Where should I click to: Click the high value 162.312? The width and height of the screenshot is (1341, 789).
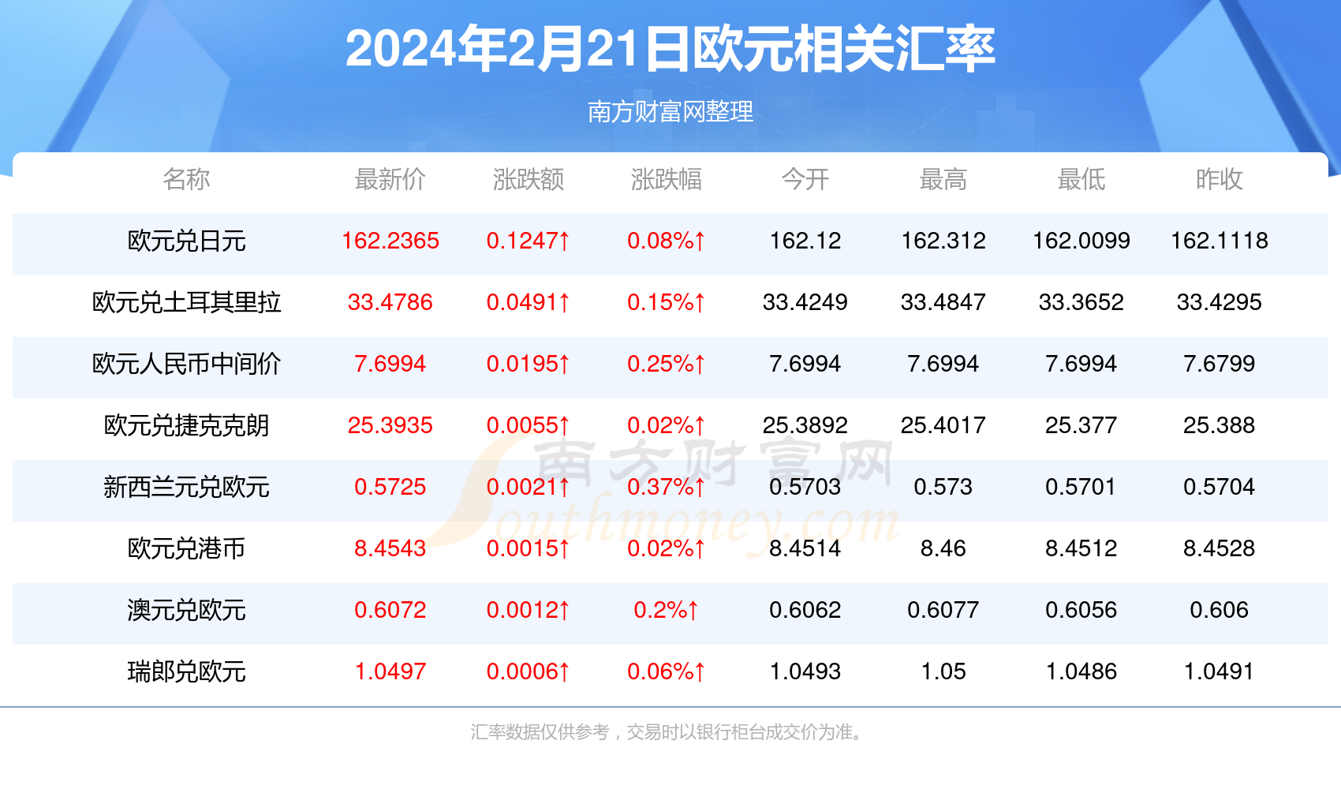pyautogui.click(x=943, y=241)
